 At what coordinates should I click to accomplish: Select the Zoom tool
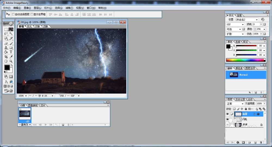pyautogui.click(x=11, y=61)
